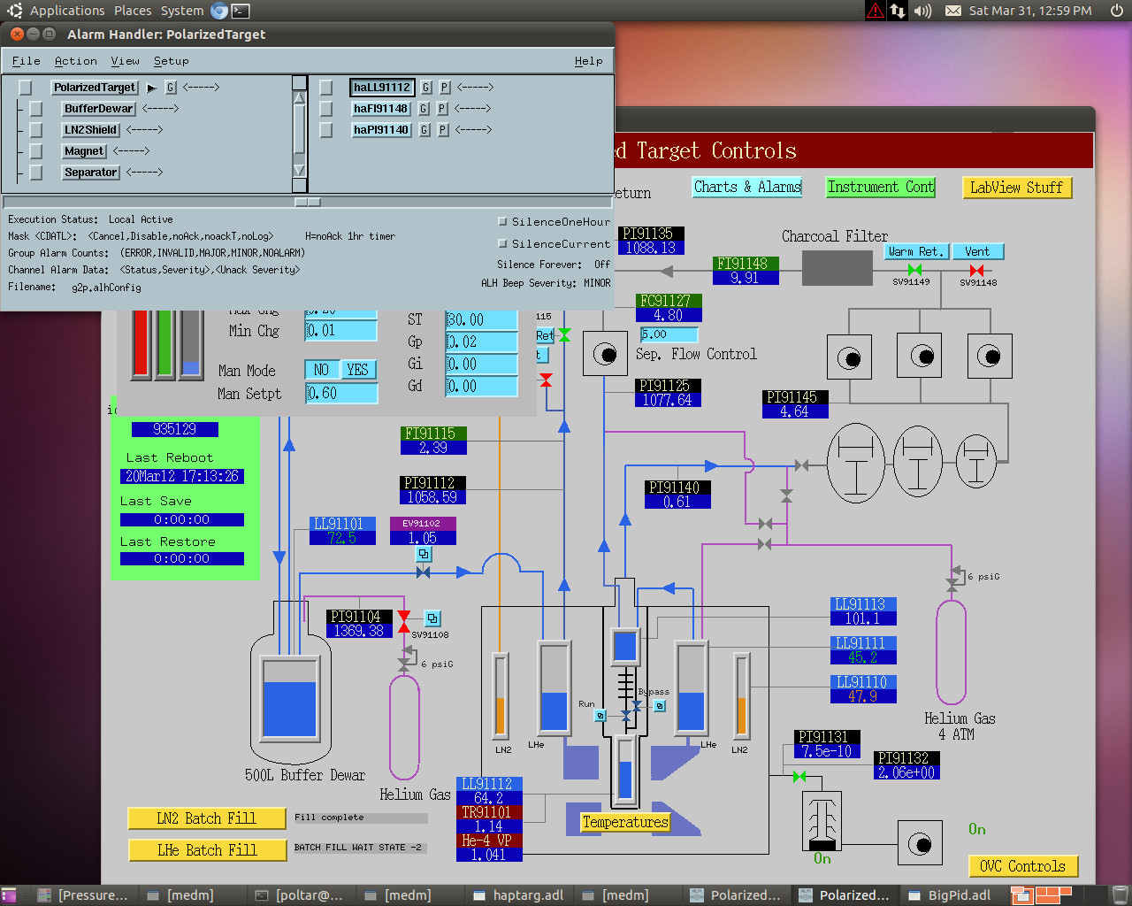Click green valve beside PI91131 readout
Viewport: 1132px width, 906px height.
coord(799,776)
